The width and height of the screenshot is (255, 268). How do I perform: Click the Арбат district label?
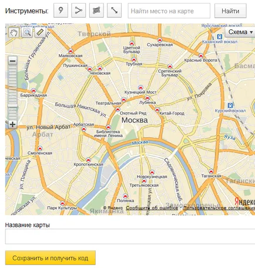42,135
